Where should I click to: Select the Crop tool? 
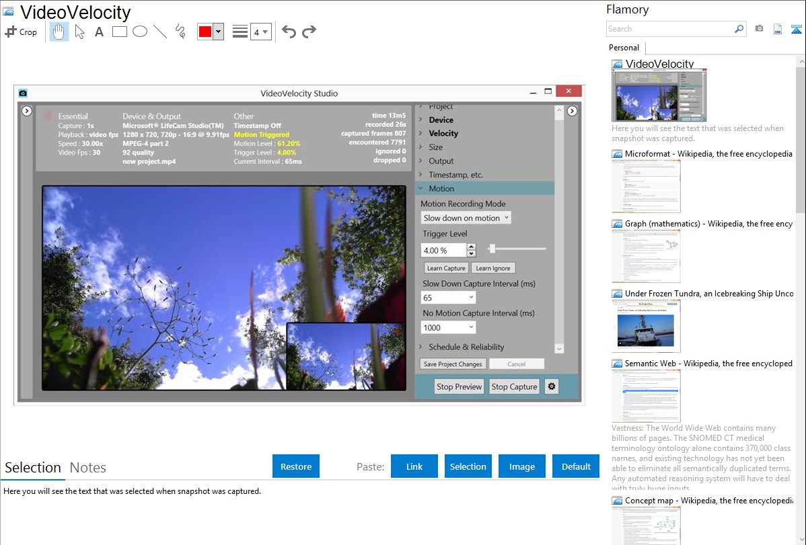click(21, 32)
